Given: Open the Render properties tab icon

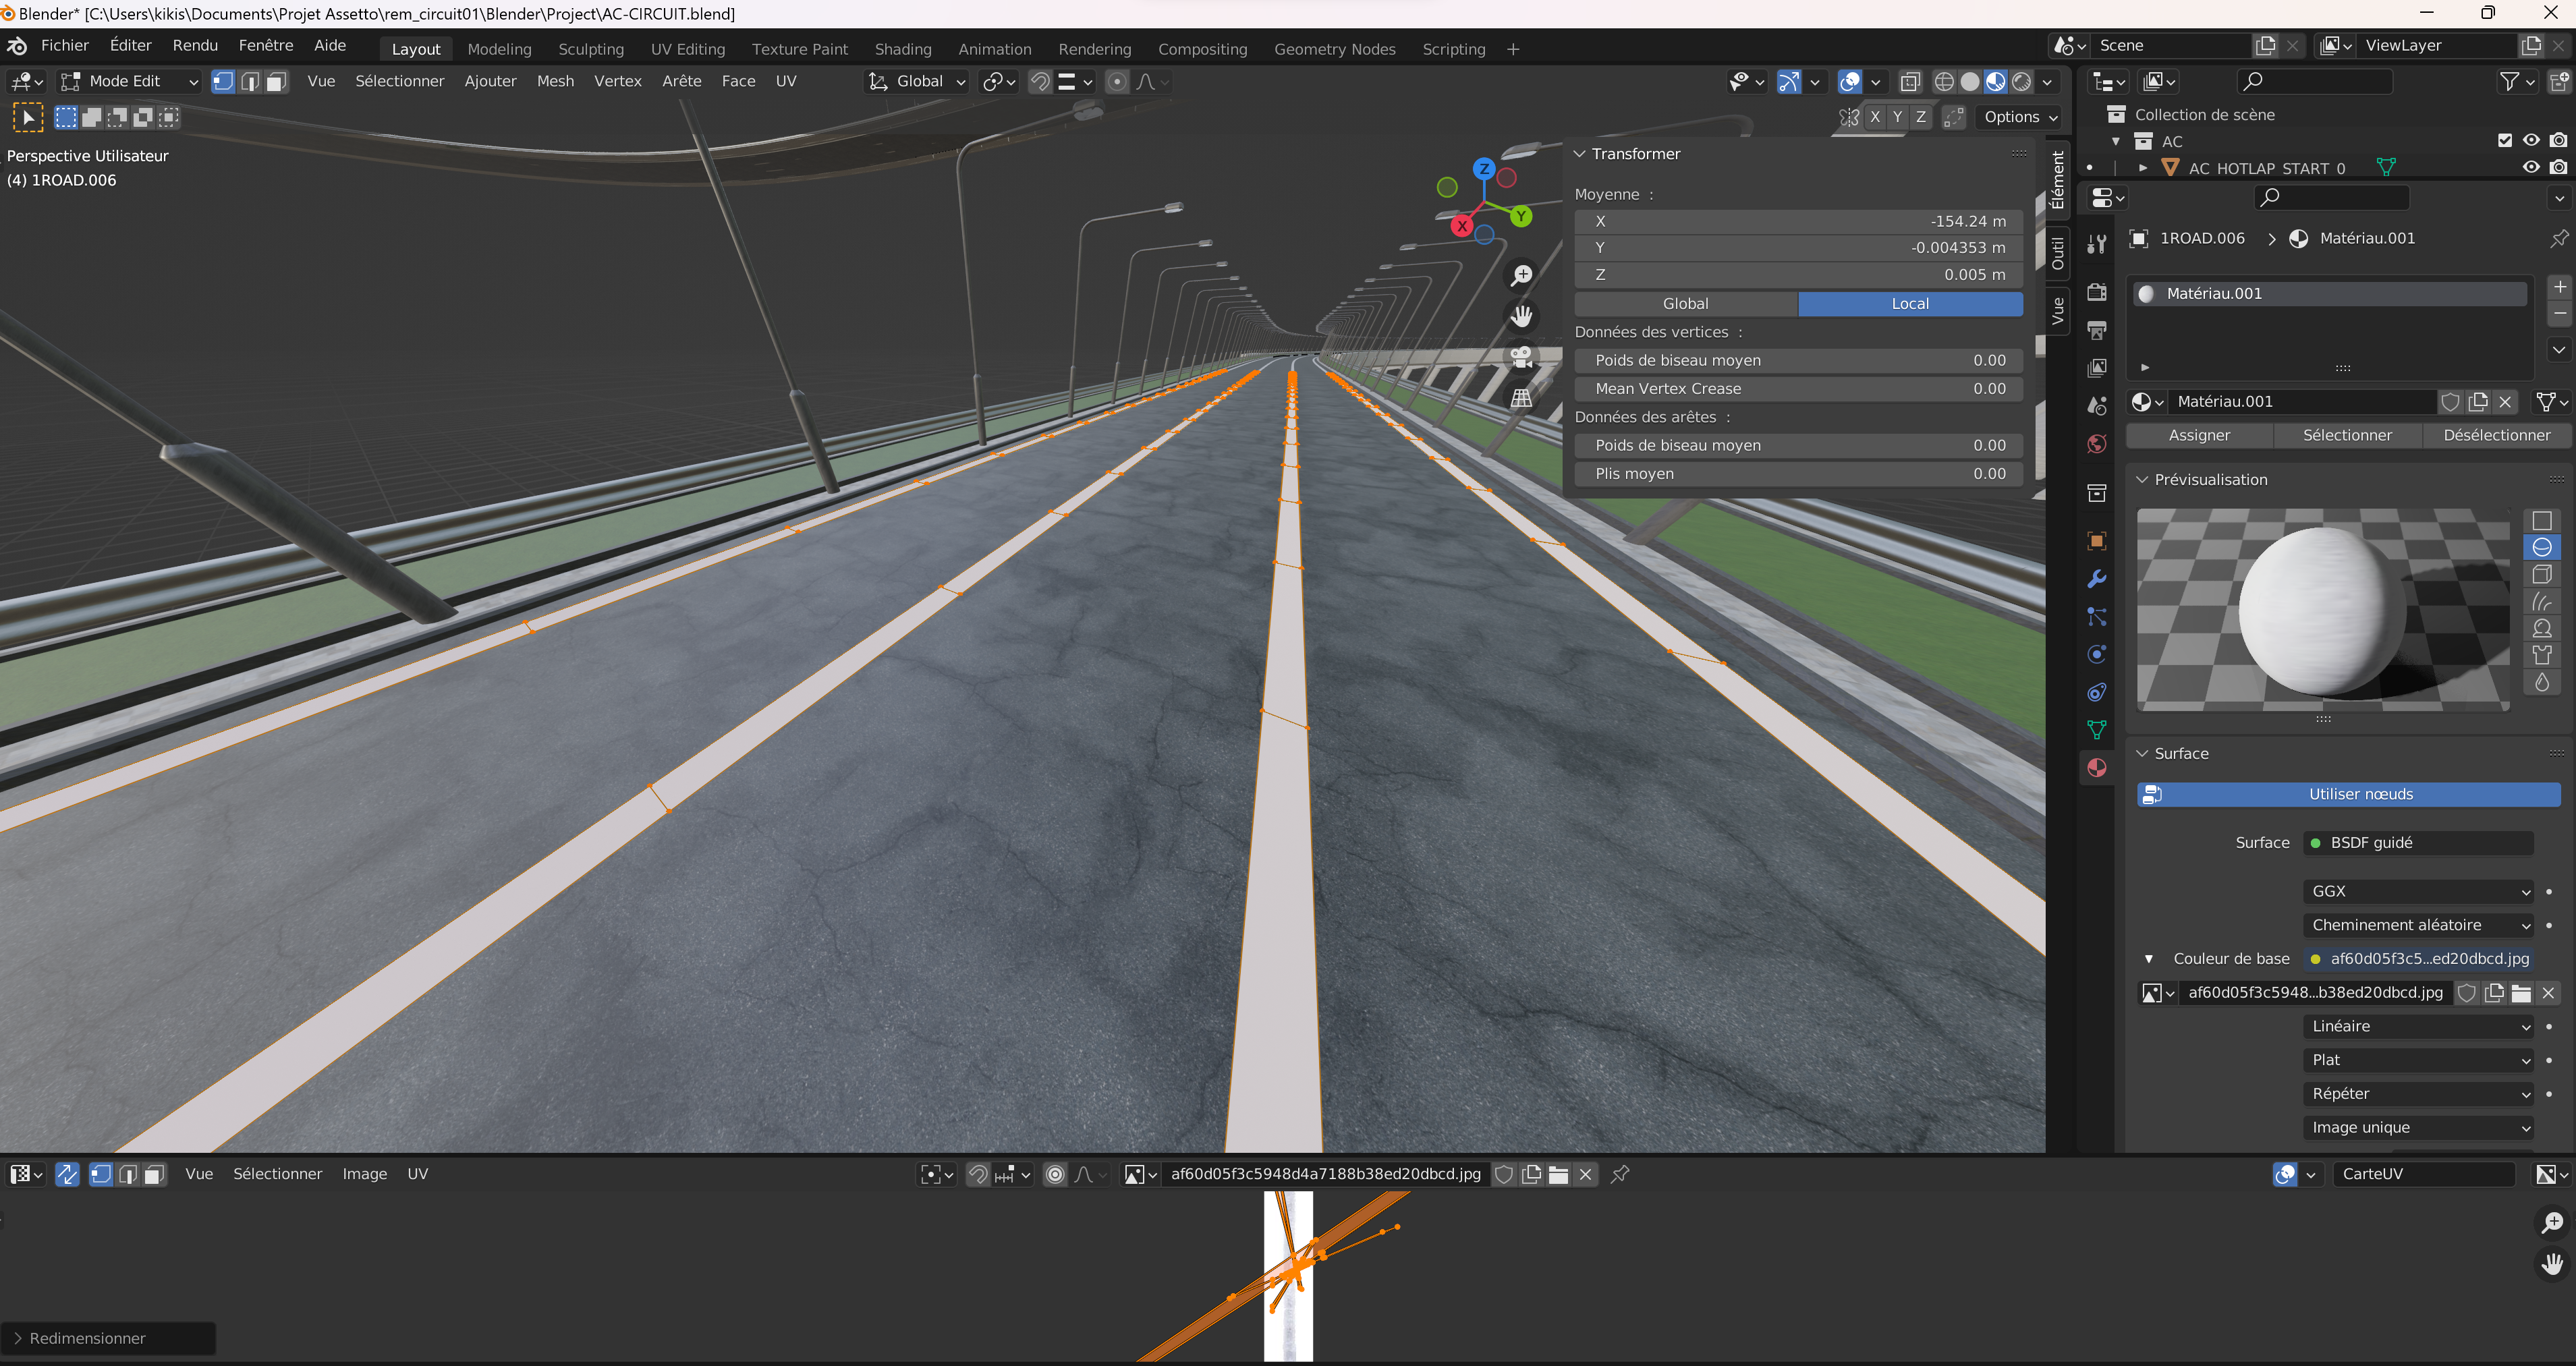Looking at the screenshot, I should (x=2097, y=292).
